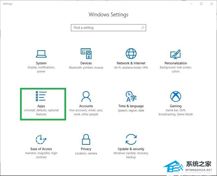The height and width of the screenshot is (176, 217).
Task: Open Update & security circular arrows icon
Action: pos(131,139)
